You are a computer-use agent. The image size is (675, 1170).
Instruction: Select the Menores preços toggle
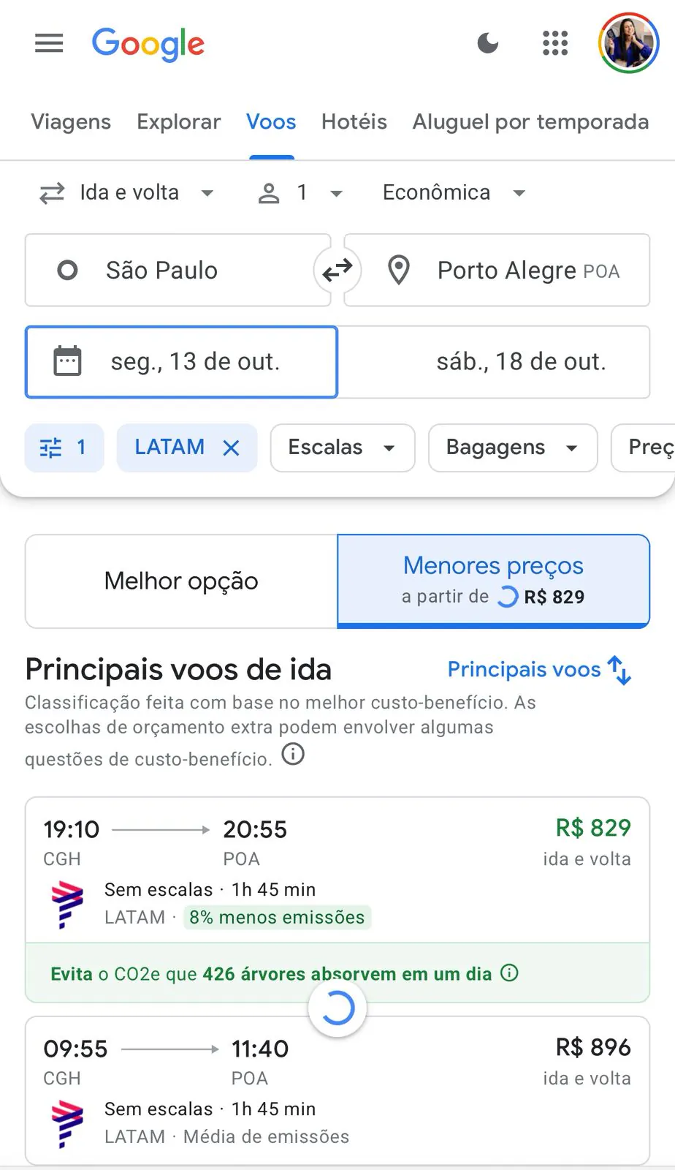[493, 581]
